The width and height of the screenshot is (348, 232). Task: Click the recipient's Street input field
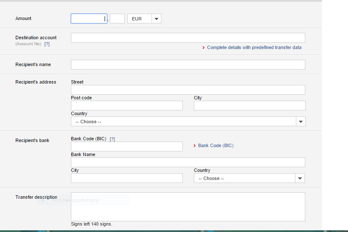point(188,90)
